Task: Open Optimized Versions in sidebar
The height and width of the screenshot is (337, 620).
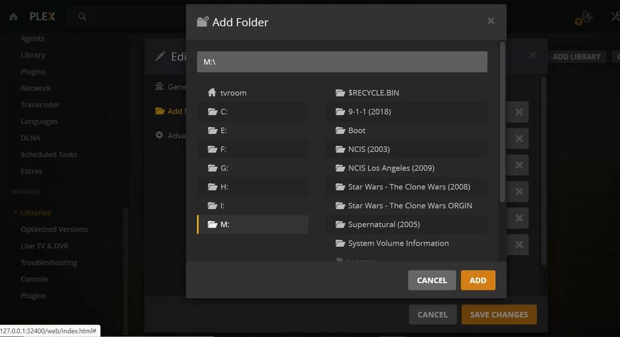Action: [x=54, y=230]
